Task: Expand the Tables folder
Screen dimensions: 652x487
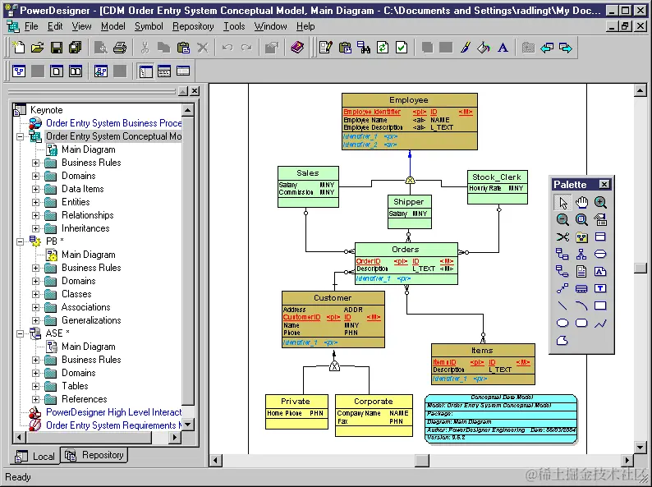Action: (x=36, y=386)
